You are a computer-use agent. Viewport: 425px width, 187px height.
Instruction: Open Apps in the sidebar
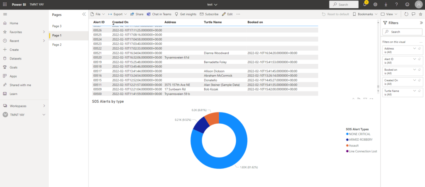(13, 76)
